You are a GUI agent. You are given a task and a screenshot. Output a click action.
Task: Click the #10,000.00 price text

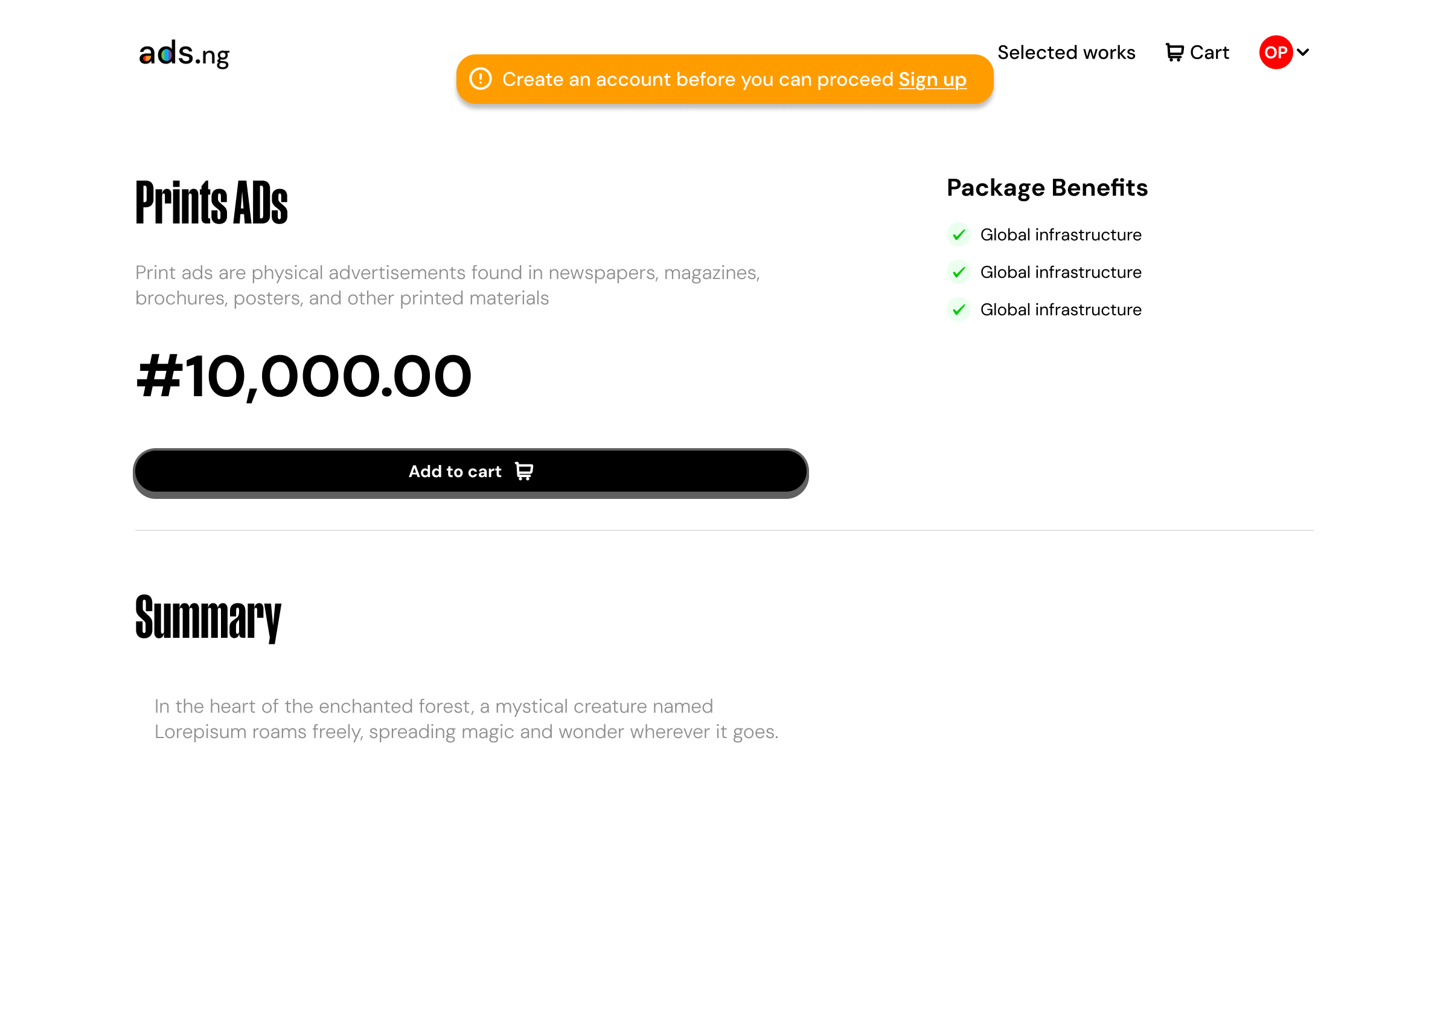pyautogui.click(x=304, y=377)
